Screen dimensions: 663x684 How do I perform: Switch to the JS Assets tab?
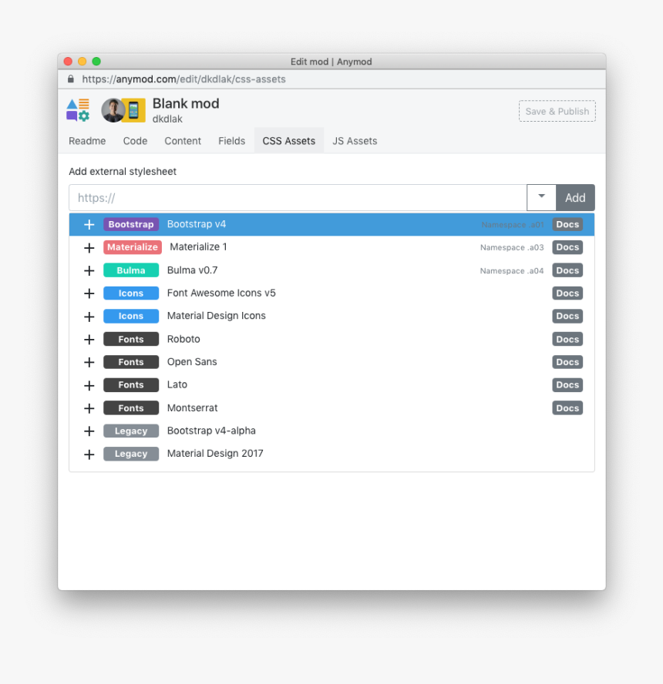point(355,141)
